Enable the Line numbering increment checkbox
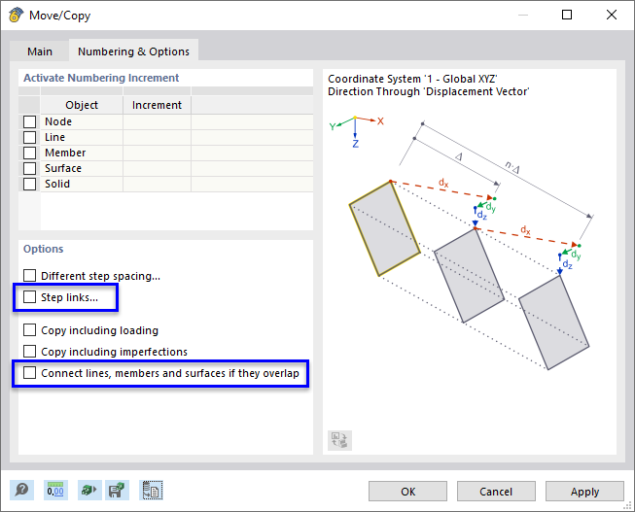Viewport: 635px width, 512px height. [x=29, y=137]
